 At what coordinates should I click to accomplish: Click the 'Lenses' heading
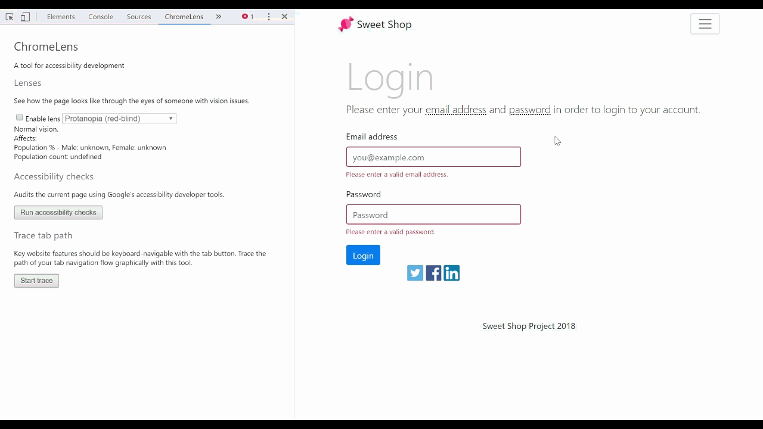[27, 83]
